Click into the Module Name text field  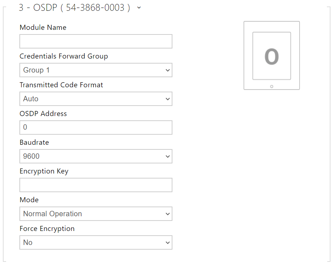[x=96, y=41]
